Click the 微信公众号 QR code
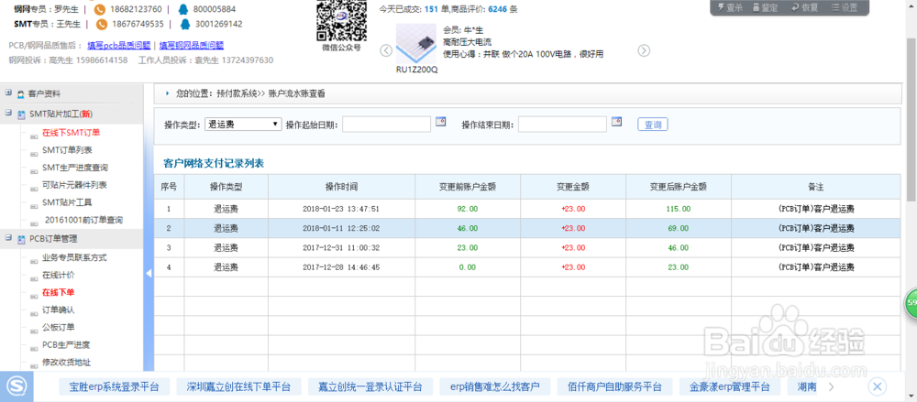Image resolution: width=917 pixels, height=402 pixels. coord(341,20)
